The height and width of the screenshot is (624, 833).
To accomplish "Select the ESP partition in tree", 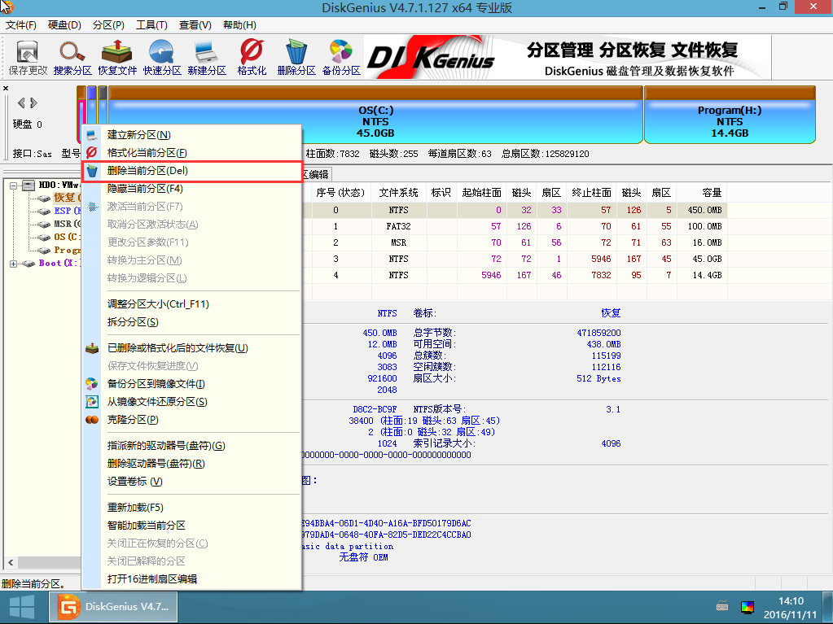I will (67, 211).
